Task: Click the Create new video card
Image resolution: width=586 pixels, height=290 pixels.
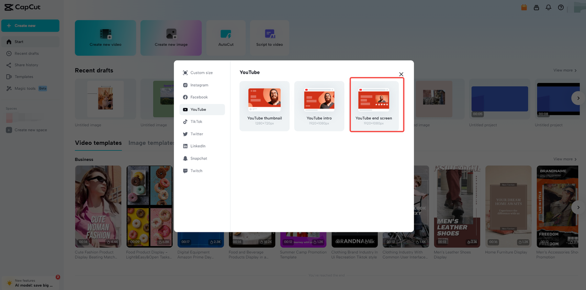Action: (x=105, y=38)
